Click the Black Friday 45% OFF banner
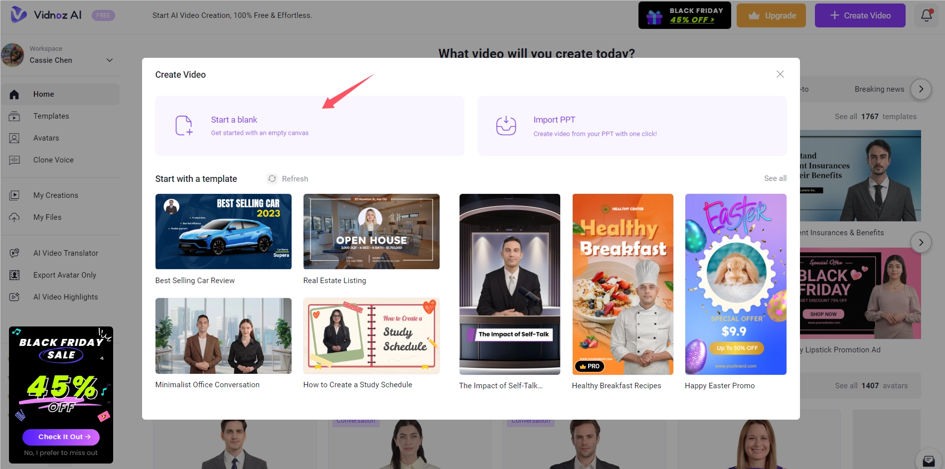This screenshot has width=945, height=469. coord(684,15)
